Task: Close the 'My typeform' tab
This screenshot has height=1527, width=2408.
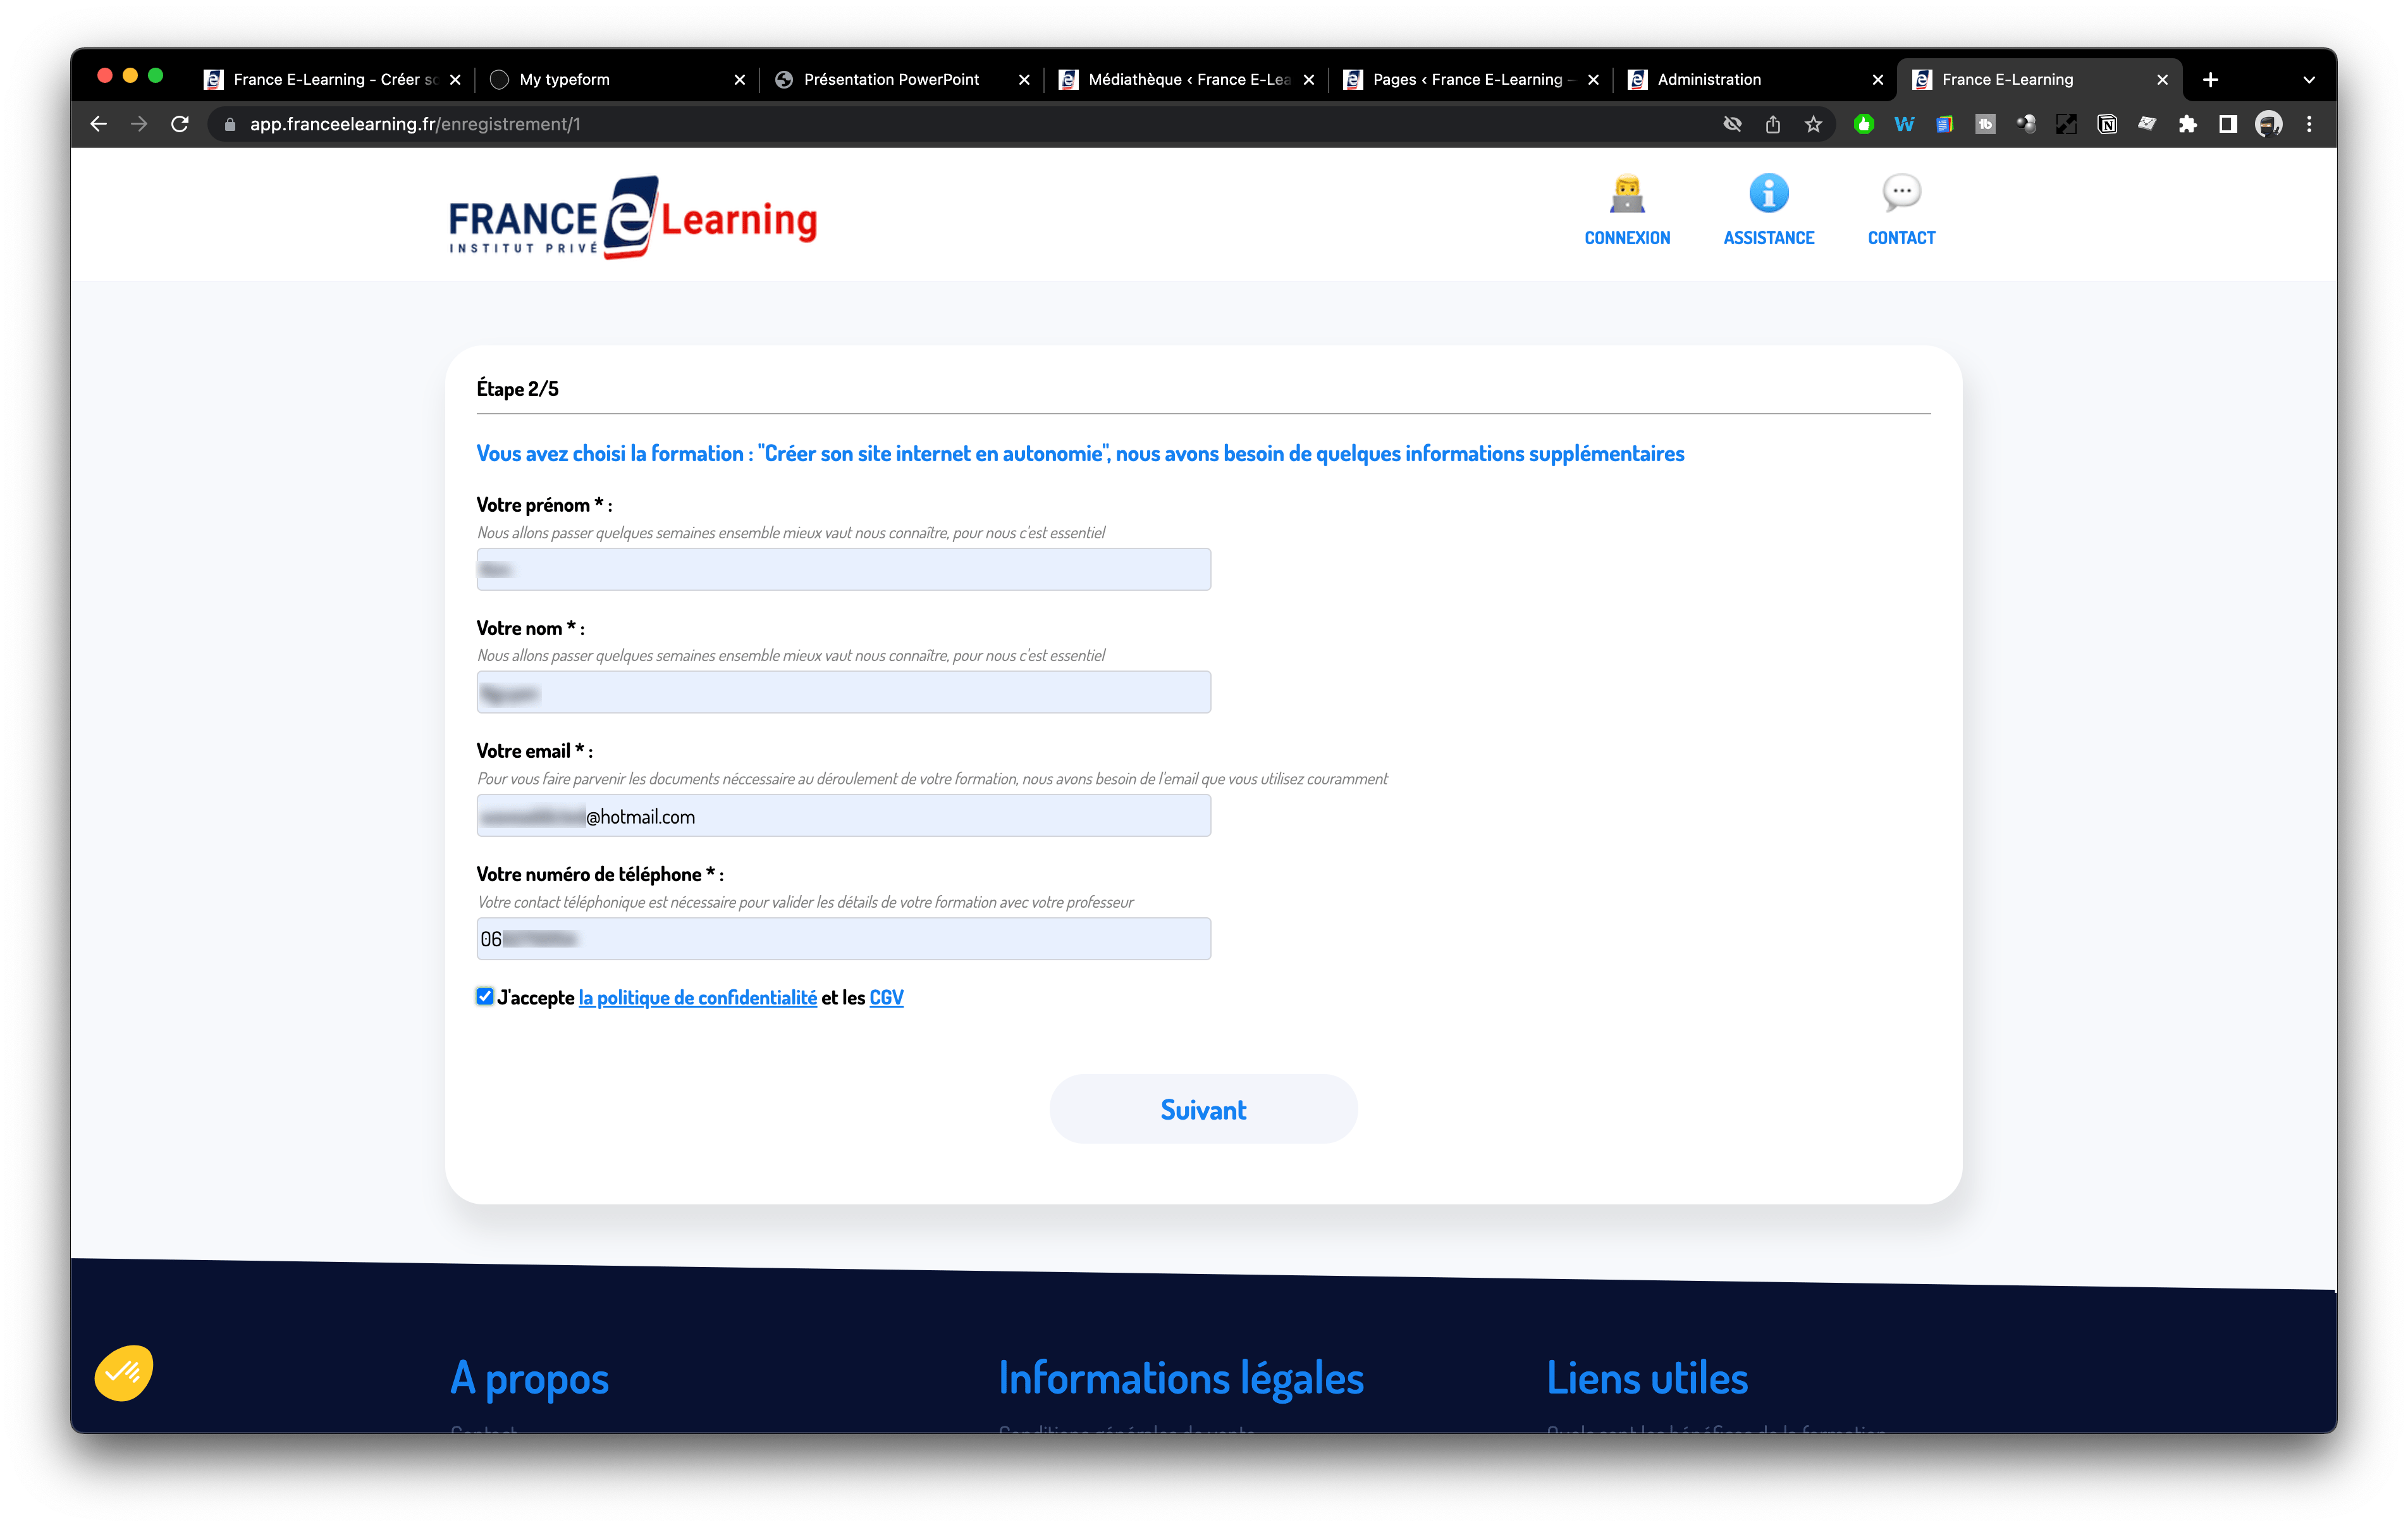Action: point(740,79)
